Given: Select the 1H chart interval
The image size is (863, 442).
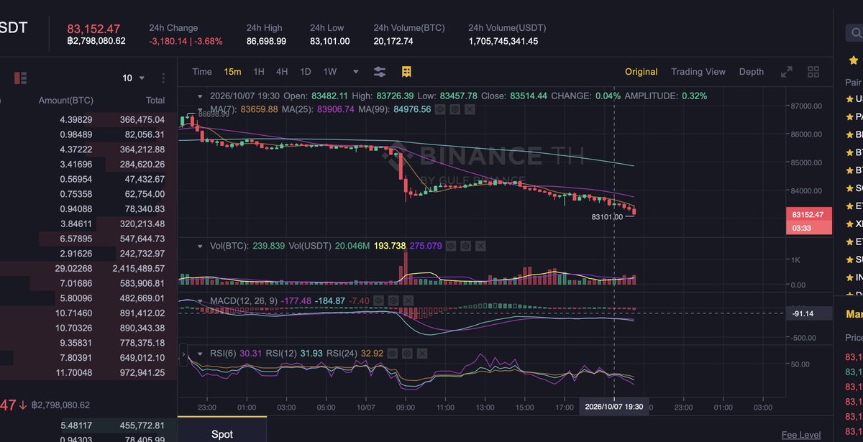Looking at the screenshot, I should (259, 72).
